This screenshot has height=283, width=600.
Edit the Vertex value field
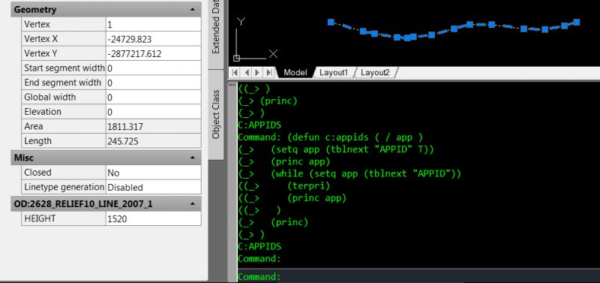[153, 25]
